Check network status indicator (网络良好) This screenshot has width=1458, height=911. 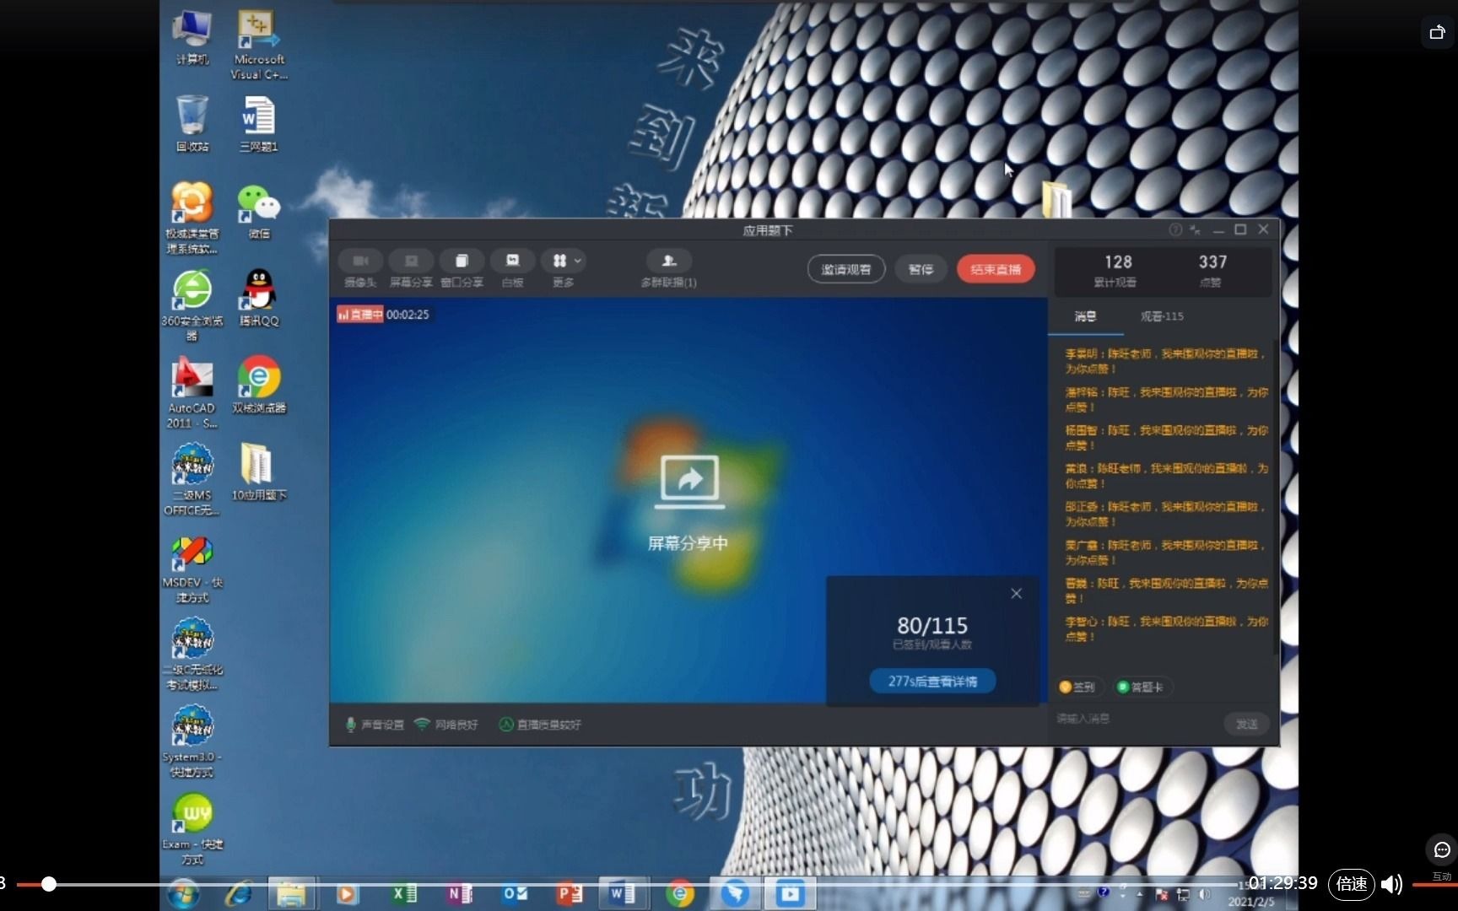tap(447, 725)
